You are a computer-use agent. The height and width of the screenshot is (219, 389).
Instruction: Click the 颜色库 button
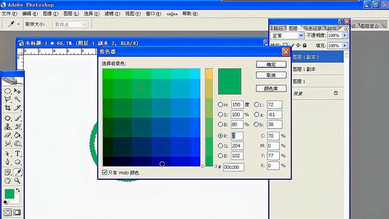271,88
